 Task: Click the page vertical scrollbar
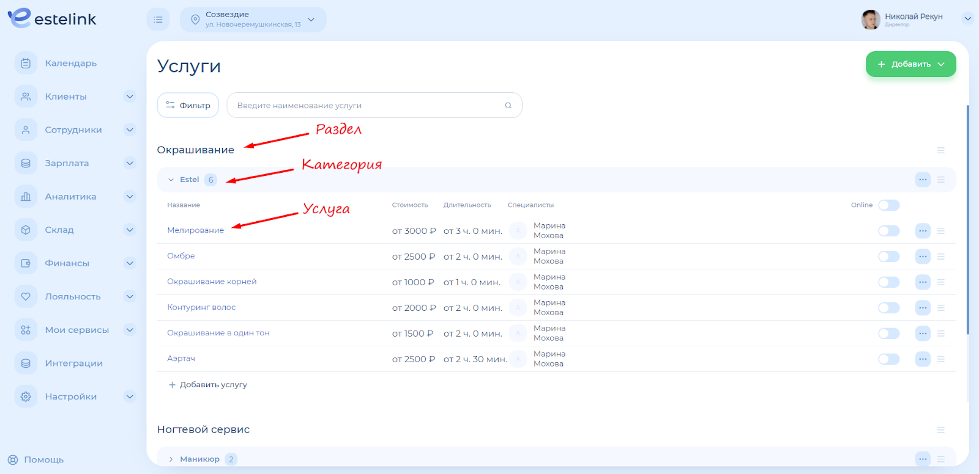click(x=967, y=220)
